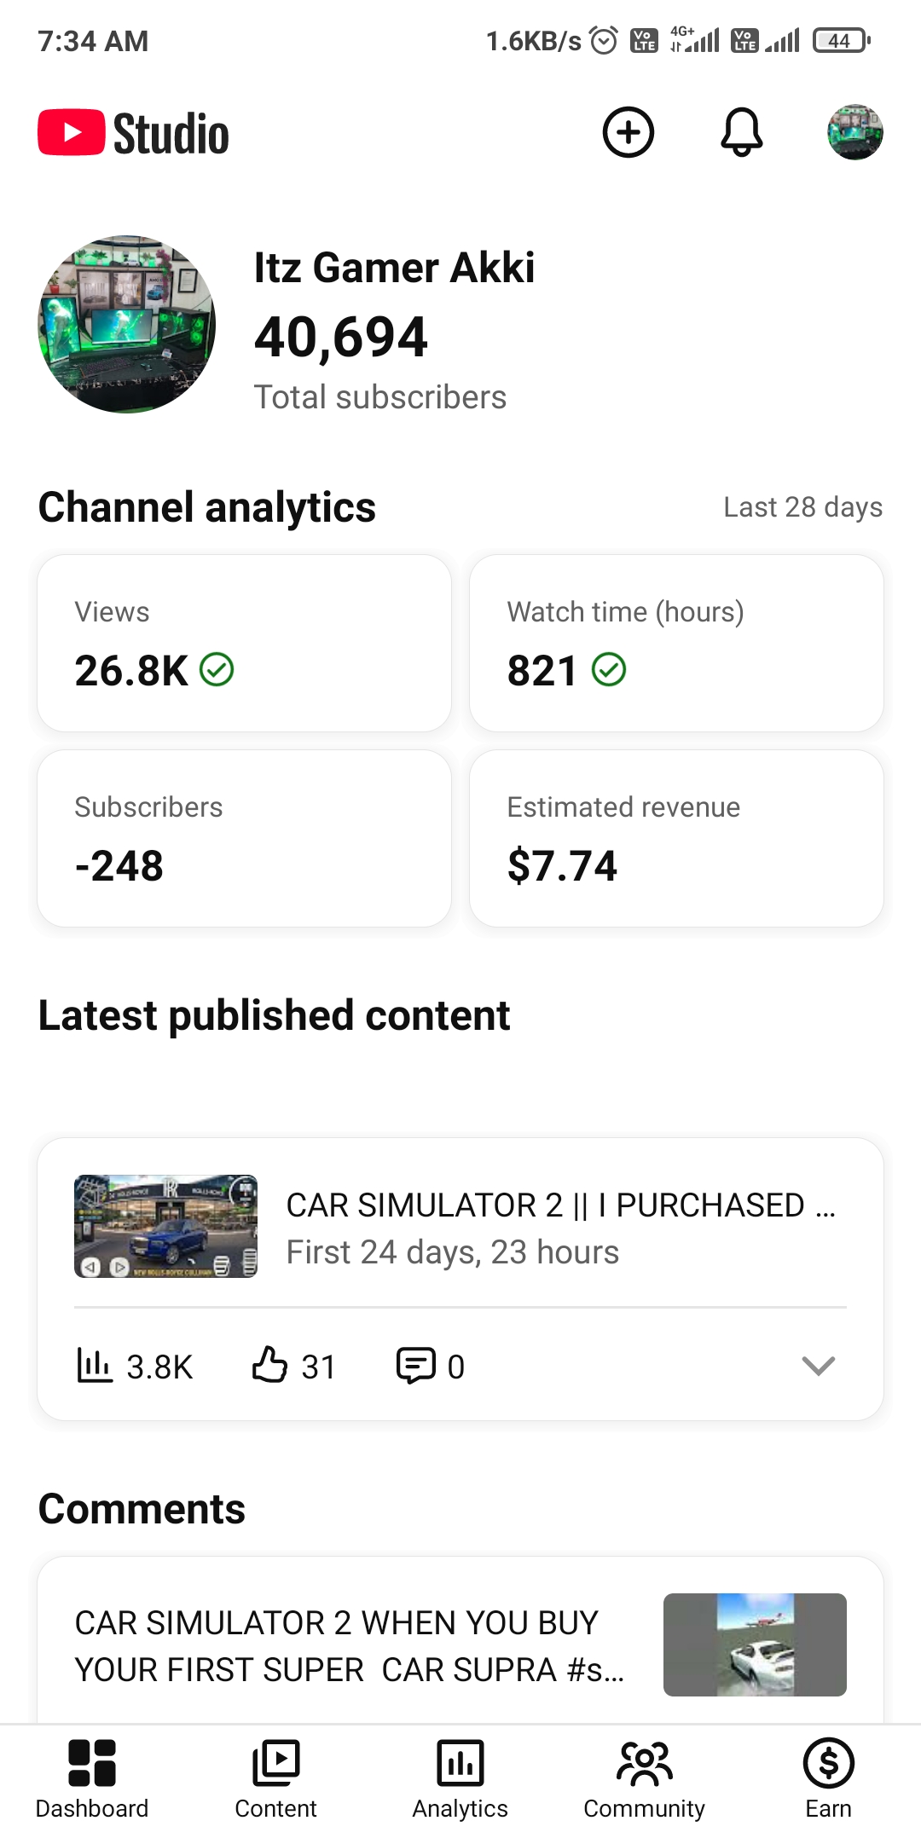Tap the comments icon showing 0
Image resolution: width=921 pixels, height=1838 pixels.
[x=416, y=1365]
